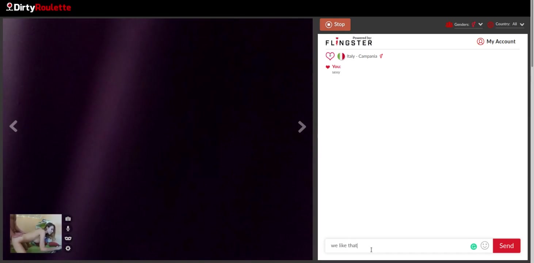This screenshot has height=263, width=534.
Task: Click the self camera preview thumbnail
Action: (36, 233)
